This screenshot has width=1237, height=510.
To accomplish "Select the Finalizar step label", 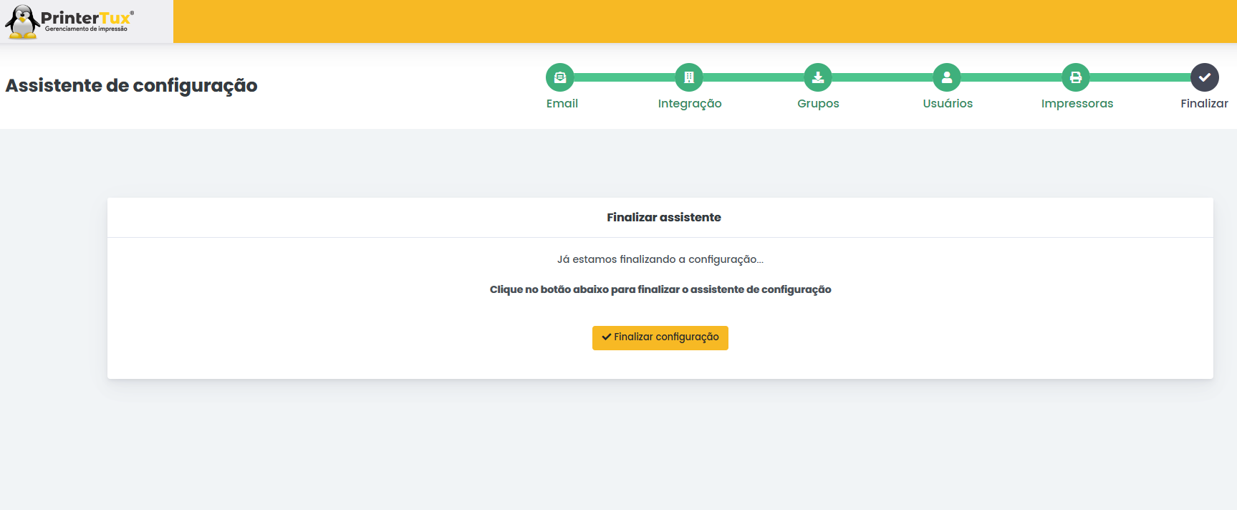I will point(1204,104).
